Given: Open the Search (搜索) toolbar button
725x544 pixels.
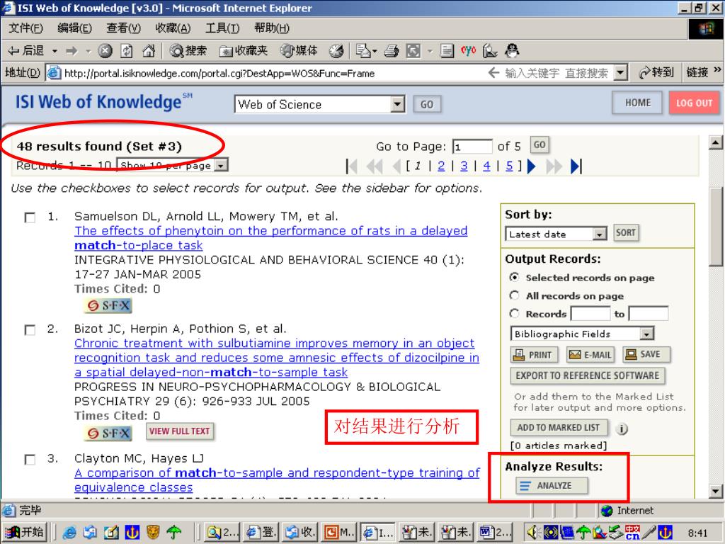Looking at the screenshot, I should point(188,50).
